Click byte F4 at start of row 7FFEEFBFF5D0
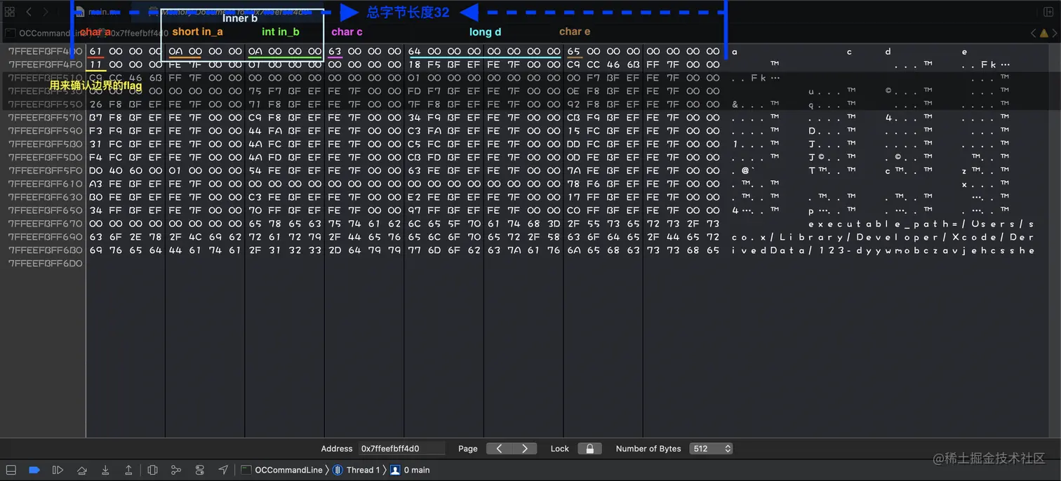Screen dimensions: 1061x481 [x=96, y=158]
